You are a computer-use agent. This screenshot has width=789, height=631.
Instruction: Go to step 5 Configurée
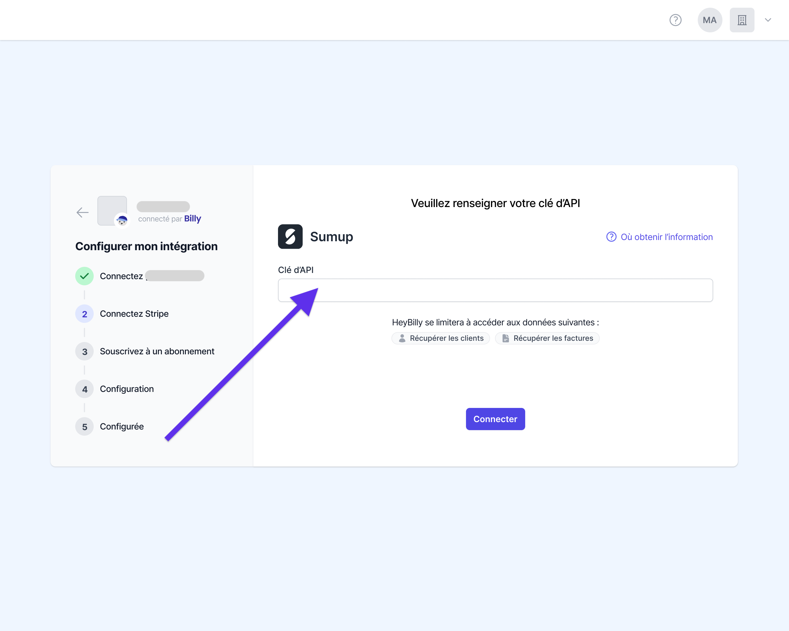coord(109,426)
